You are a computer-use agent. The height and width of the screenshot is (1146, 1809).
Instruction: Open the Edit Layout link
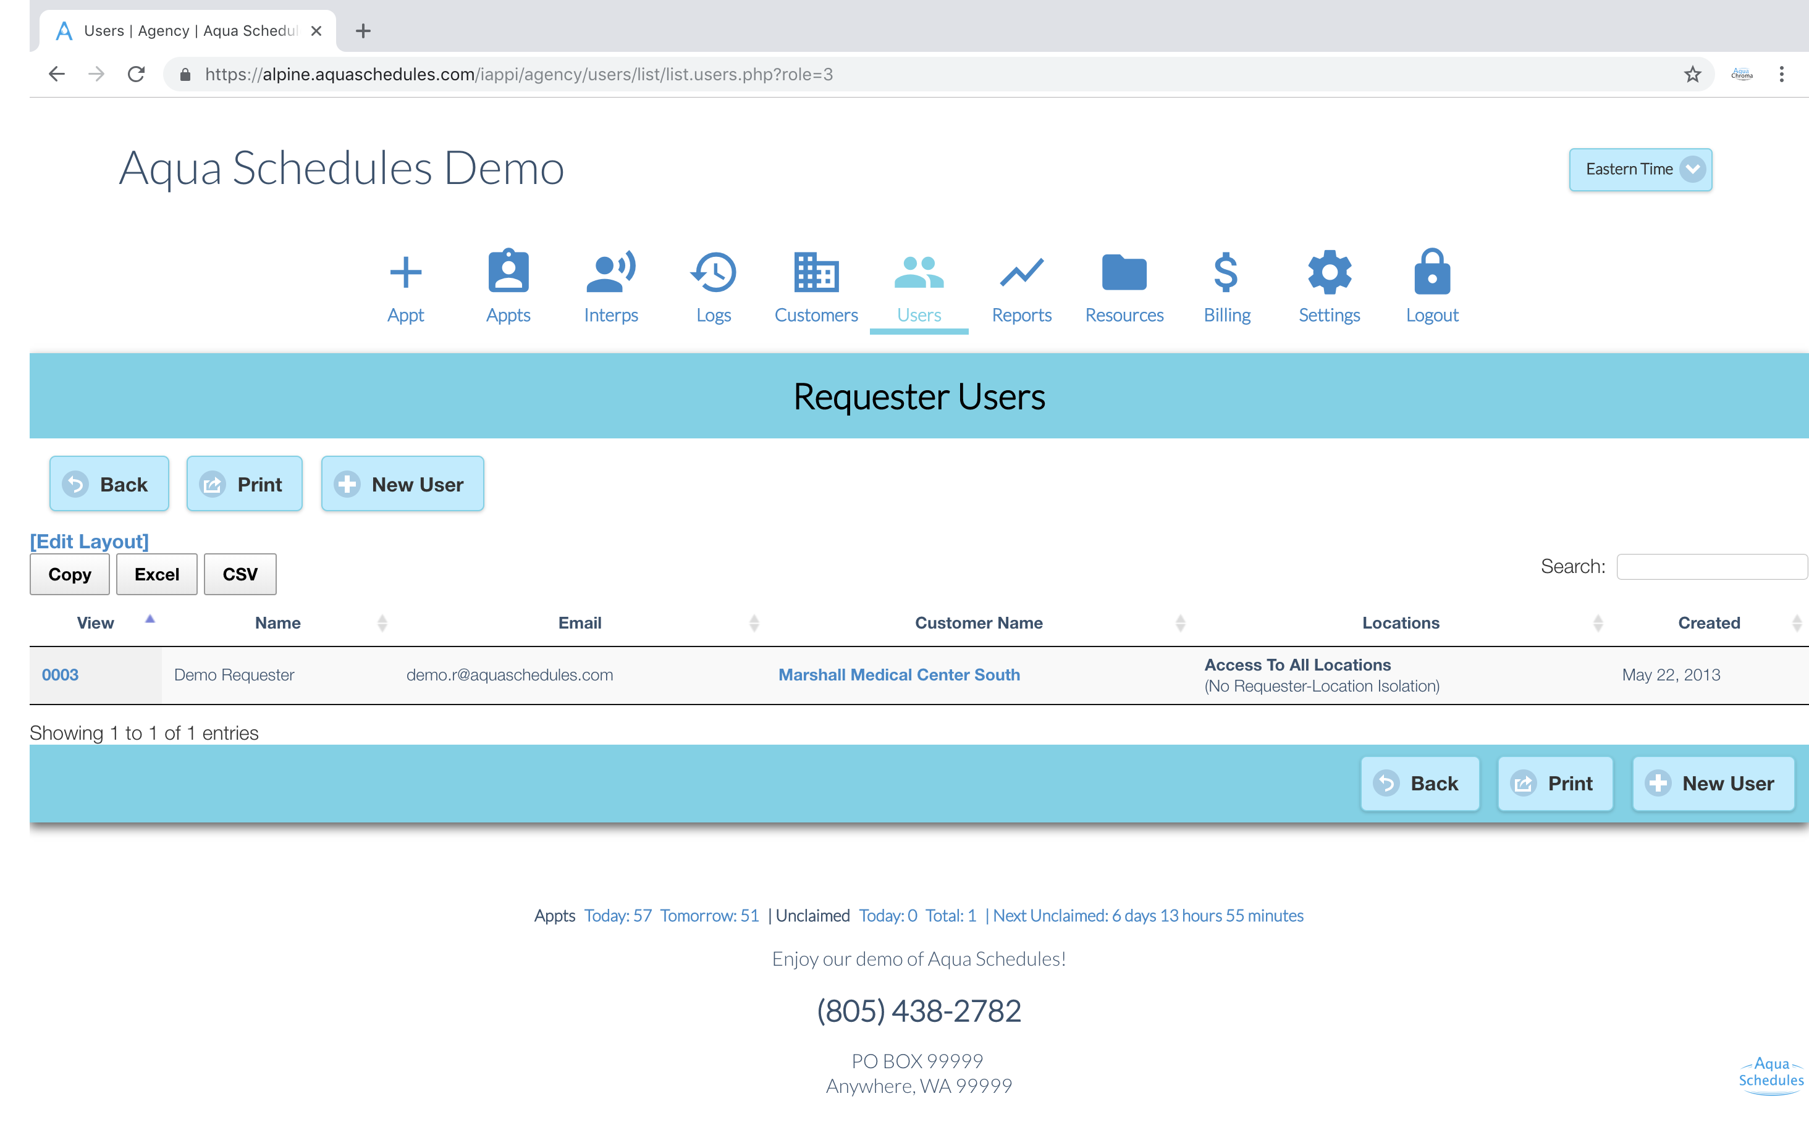coord(88,541)
